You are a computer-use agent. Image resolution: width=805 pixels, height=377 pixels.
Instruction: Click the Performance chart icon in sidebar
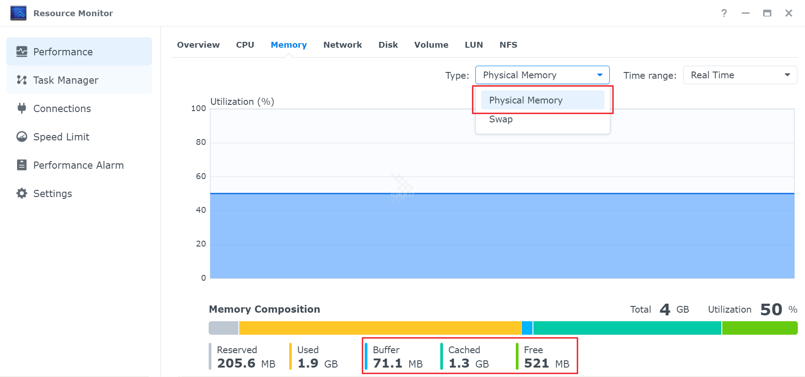pos(22,52)
